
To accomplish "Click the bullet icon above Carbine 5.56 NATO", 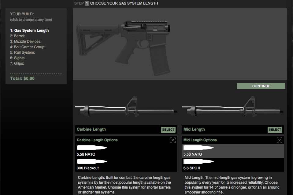I will pyautogui.click(x=92, y=148).
